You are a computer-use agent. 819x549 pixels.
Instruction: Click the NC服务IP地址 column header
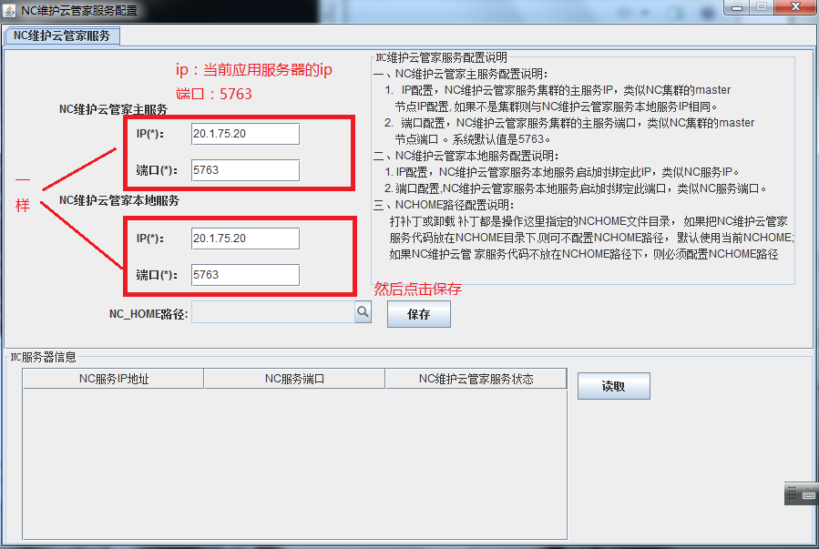(x=113, y=379)
